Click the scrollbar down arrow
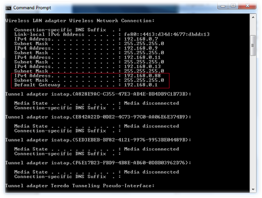The height and width of the screenshot is (198, 262). [253, 189]
